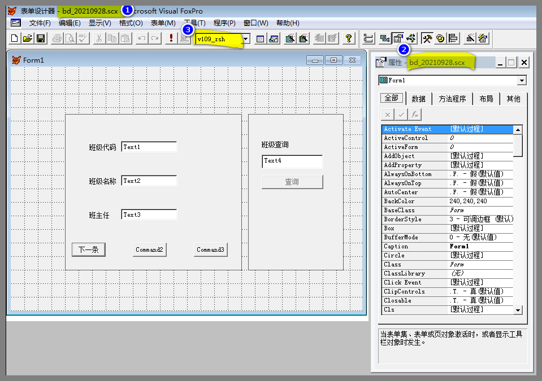Cut selection with the scissors icon

pyautogui.click(x=99, y=38)
